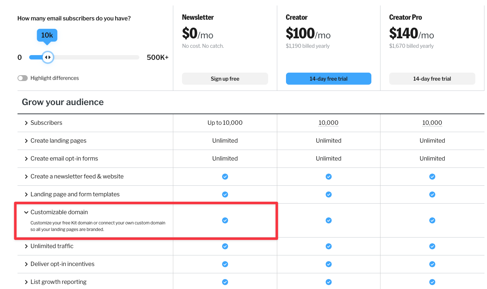Open the 10,000 subscribers link under Creator
487x289 pixels.
point(328,123)
